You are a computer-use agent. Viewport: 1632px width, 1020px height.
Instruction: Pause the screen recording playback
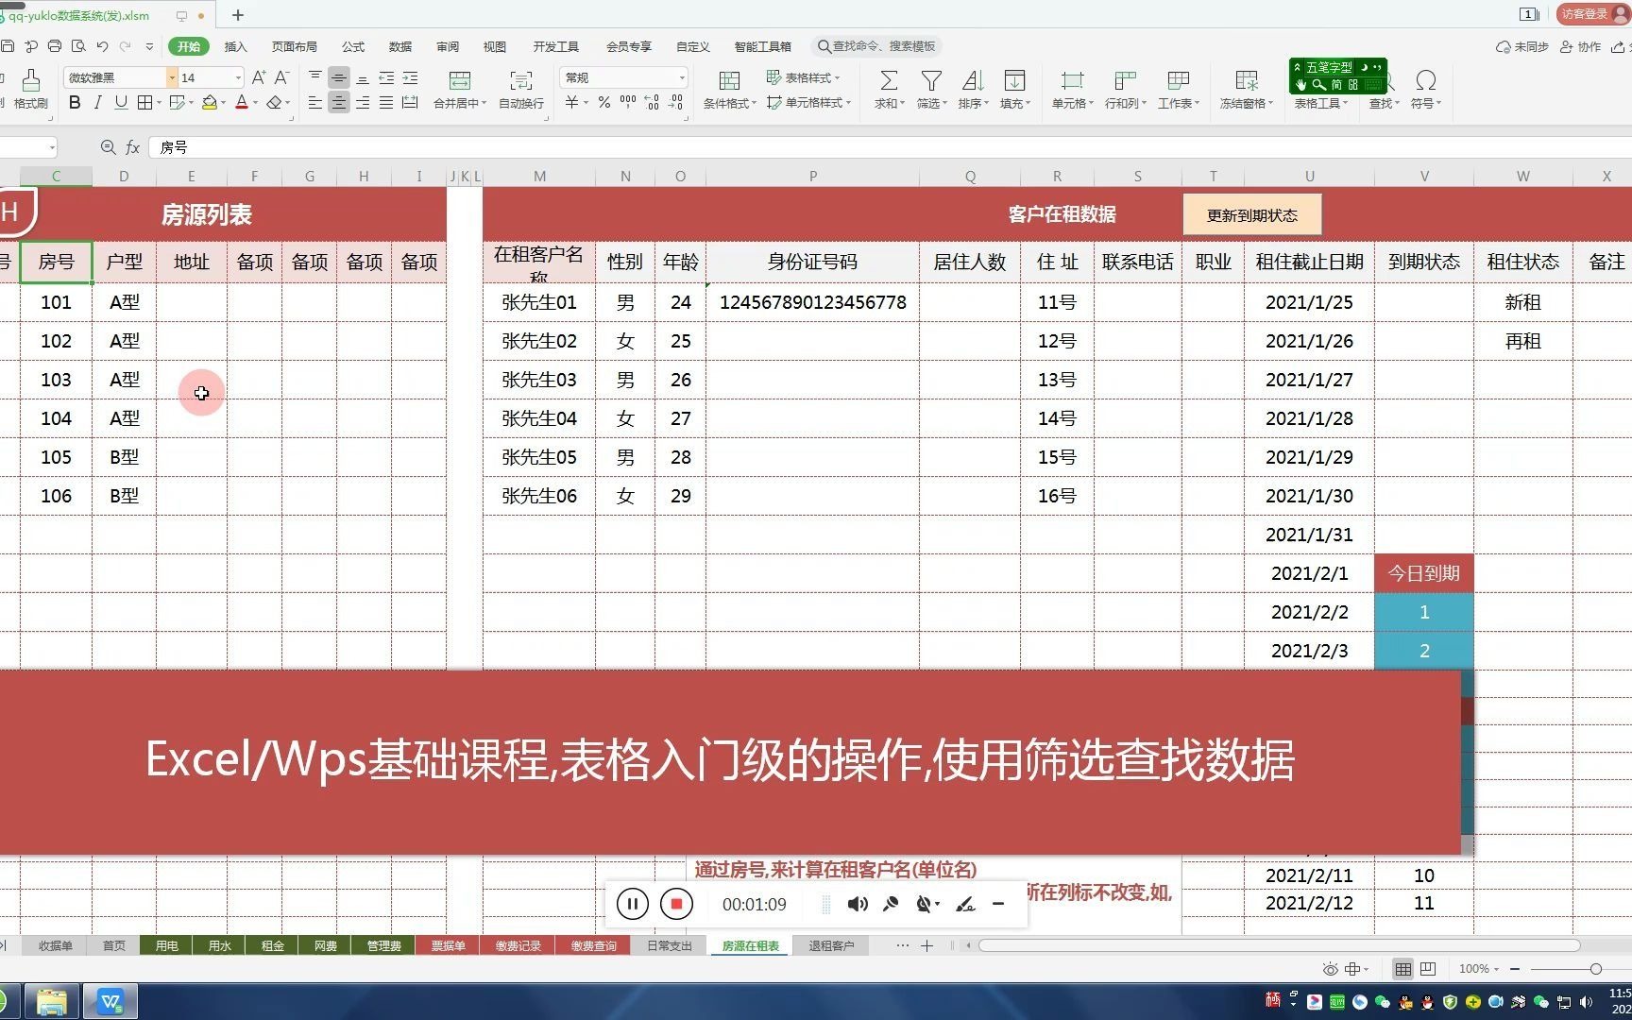632,904
